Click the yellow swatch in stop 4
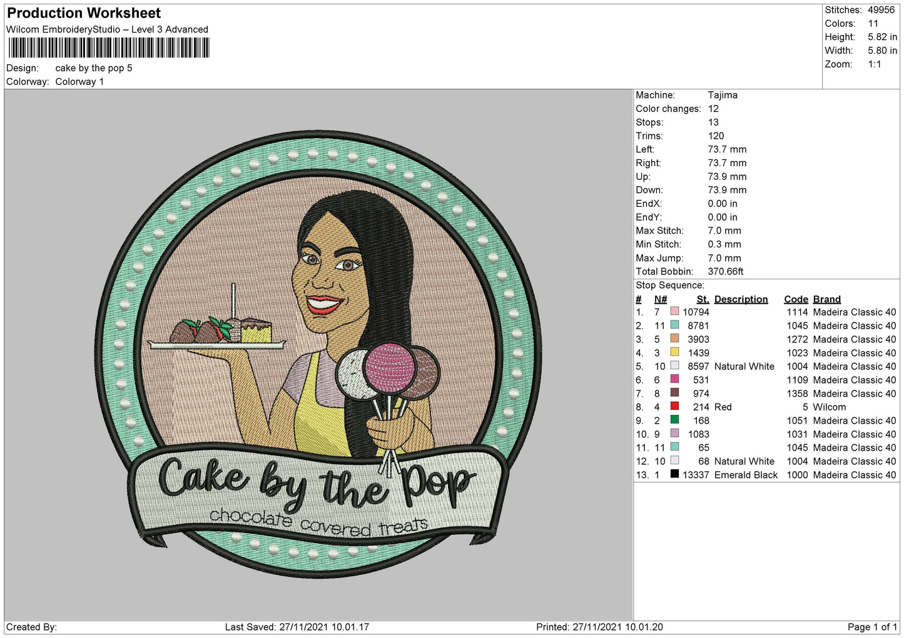 point(674,352)
